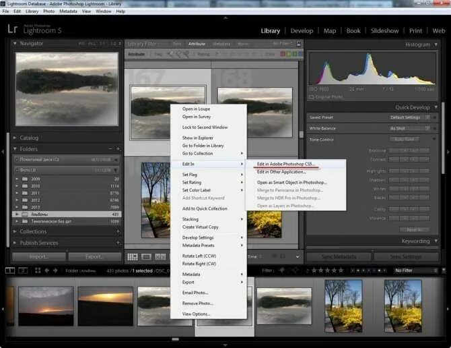Add a new collection with plus icon
This screenshot has width=451, height=348.
(x=118, y=231)
